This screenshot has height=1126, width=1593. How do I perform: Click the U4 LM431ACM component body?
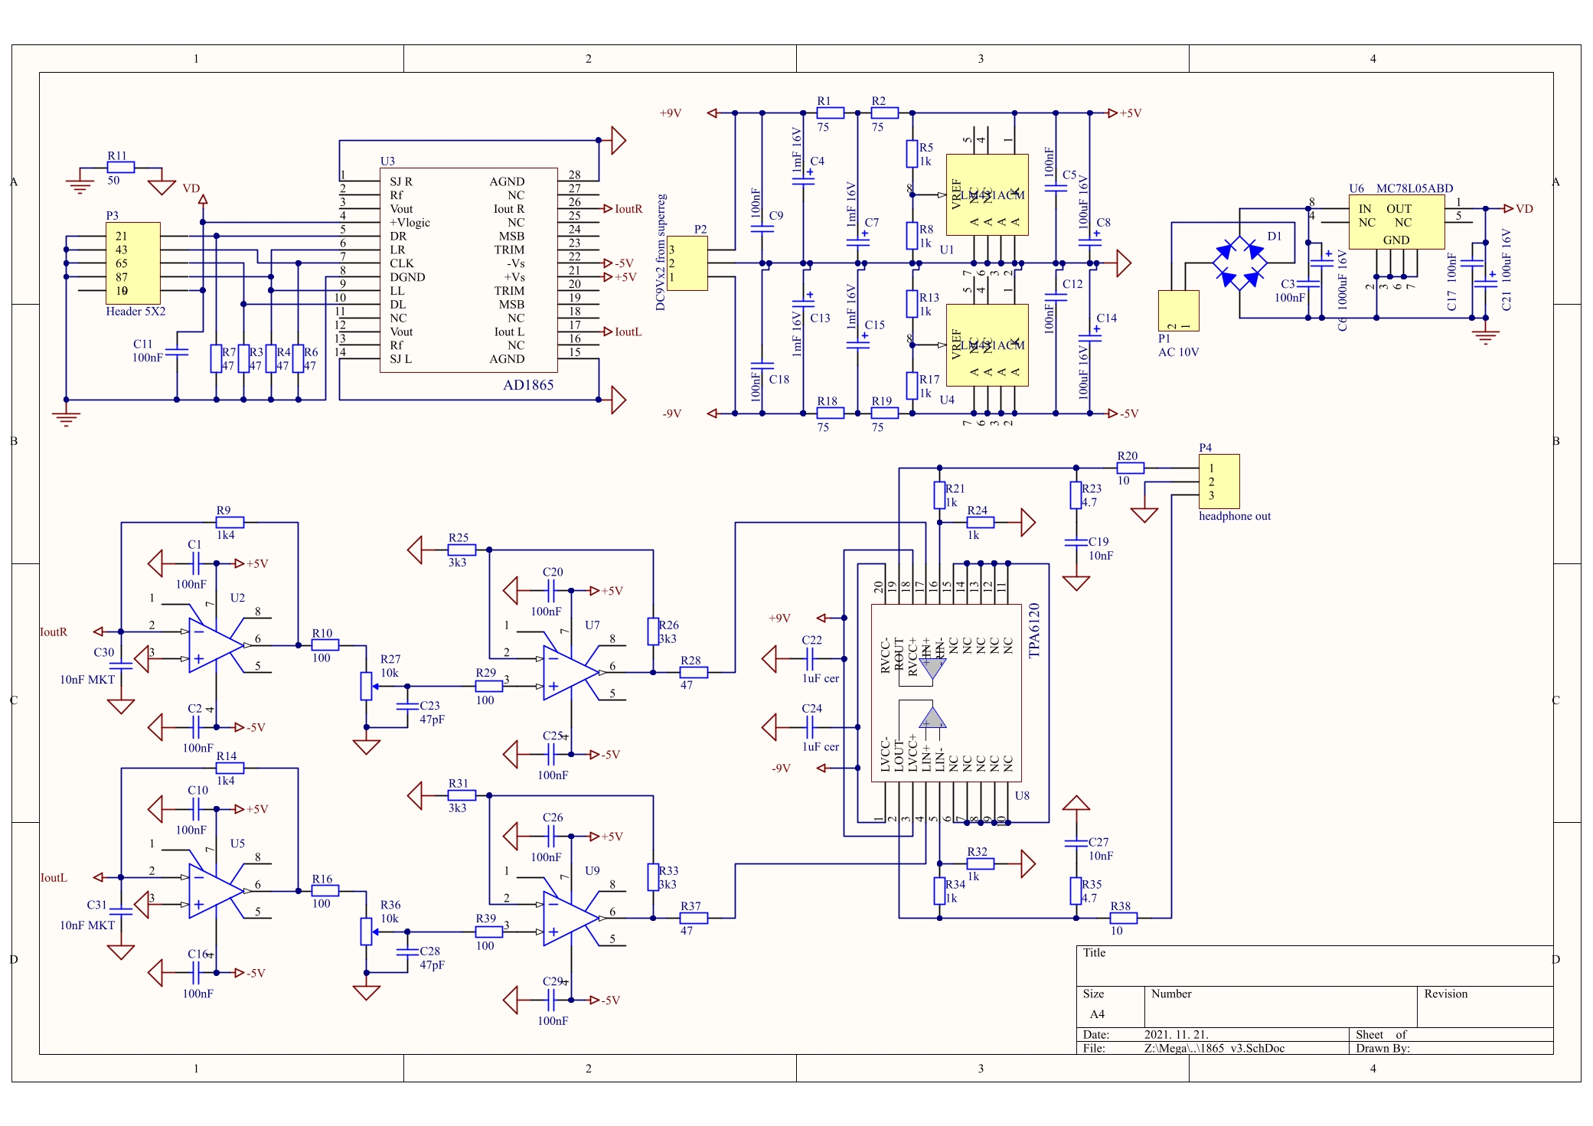tap(987, 345)
